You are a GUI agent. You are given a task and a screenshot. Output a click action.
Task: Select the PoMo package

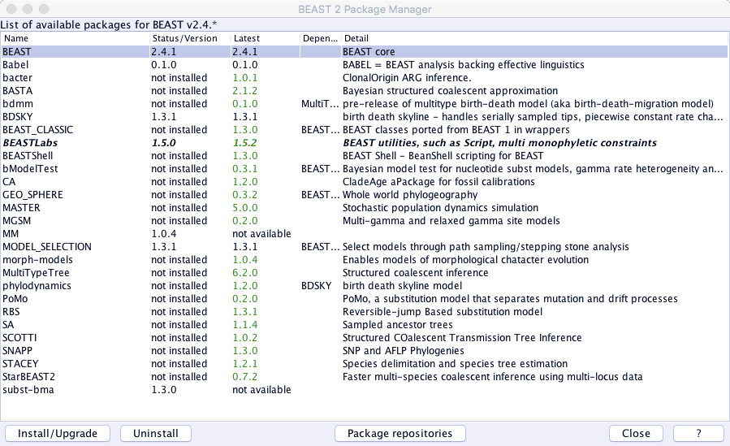pyautogui.click(x=365, y=299)
